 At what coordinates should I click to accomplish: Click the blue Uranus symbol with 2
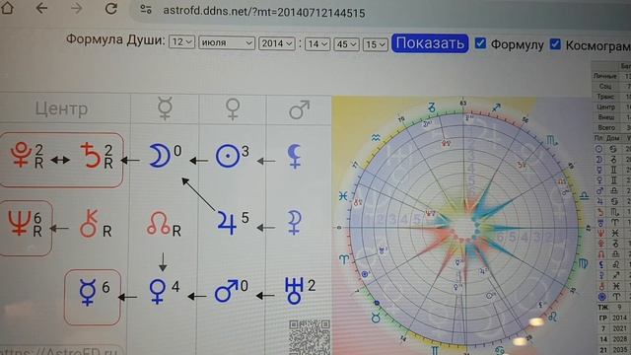[x=294, y=291]
